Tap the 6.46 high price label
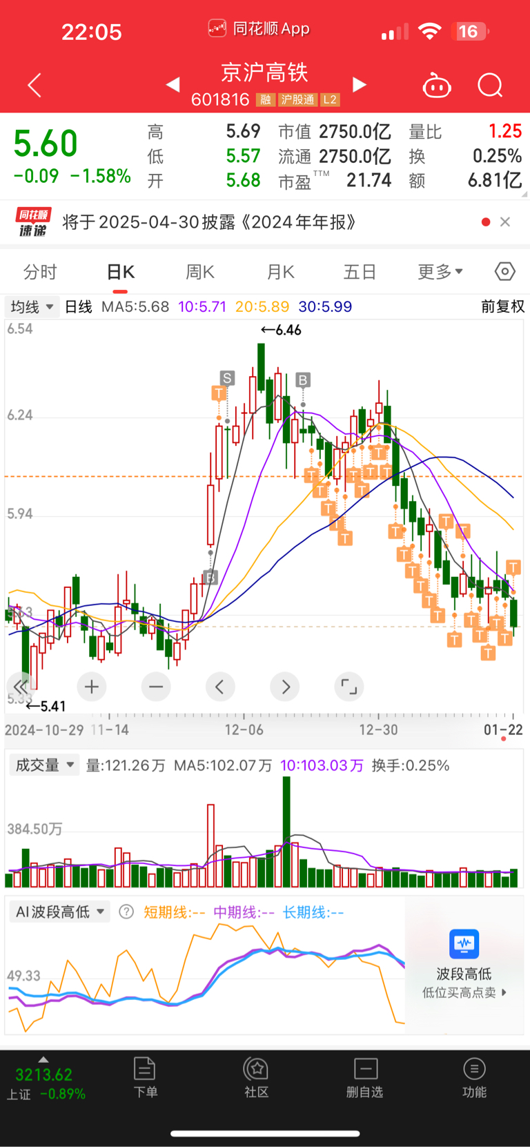 (281, 330)
